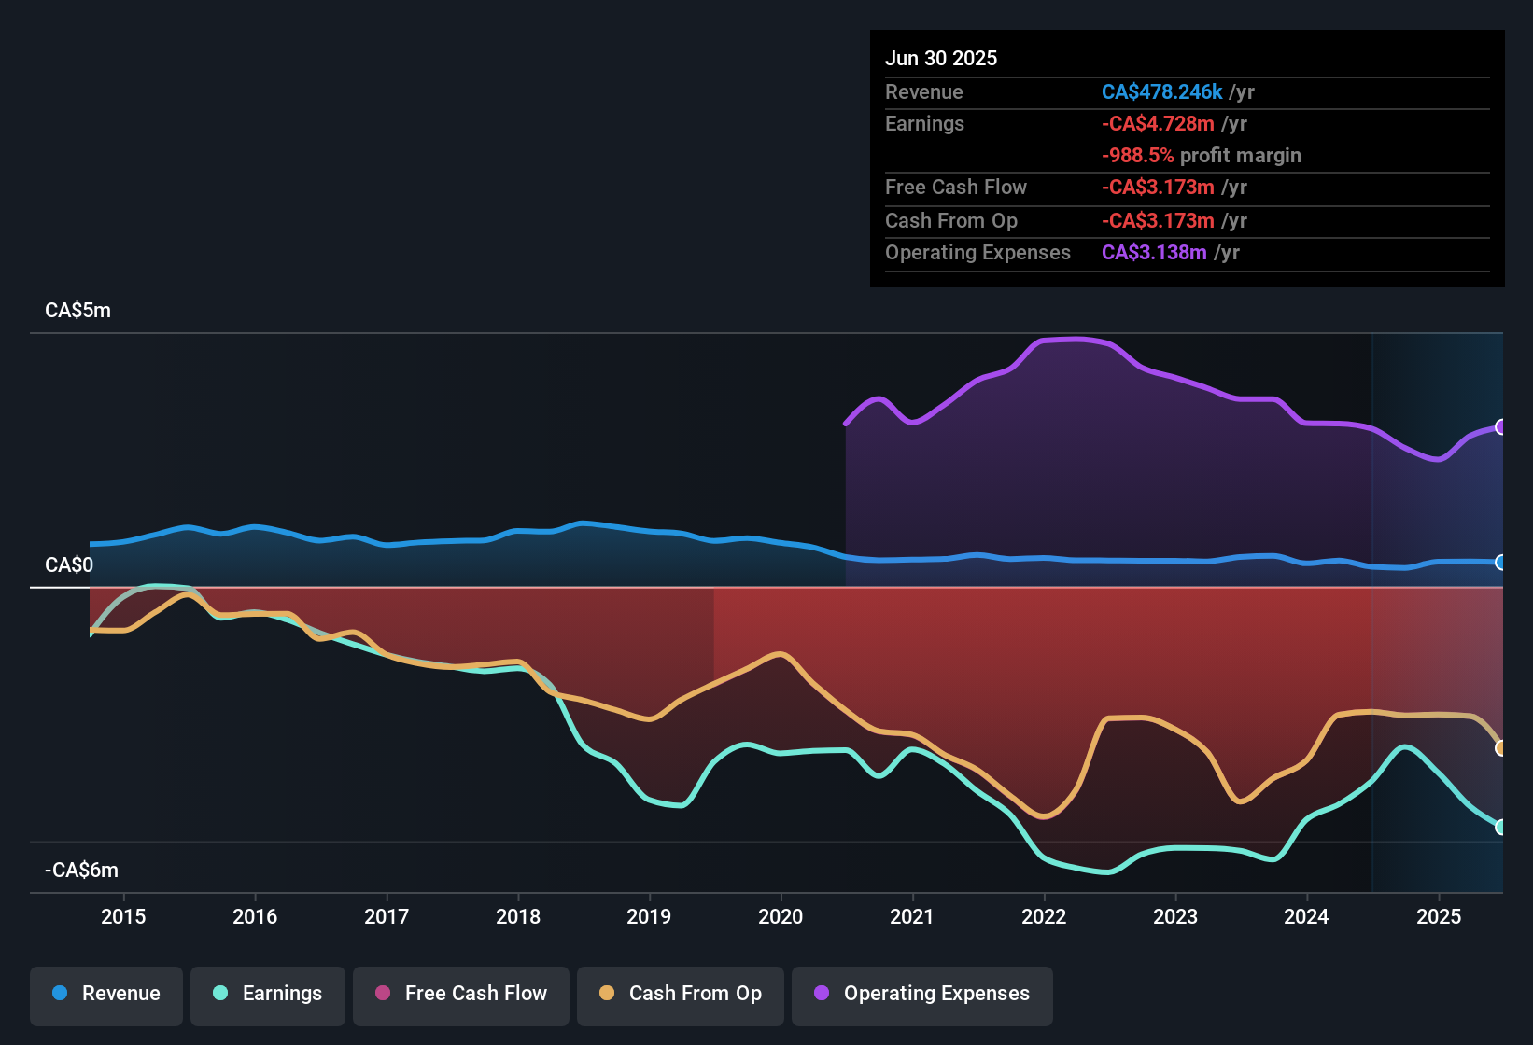
Task: Click the teal Earnings legend dot
Action: click(220, 994)
